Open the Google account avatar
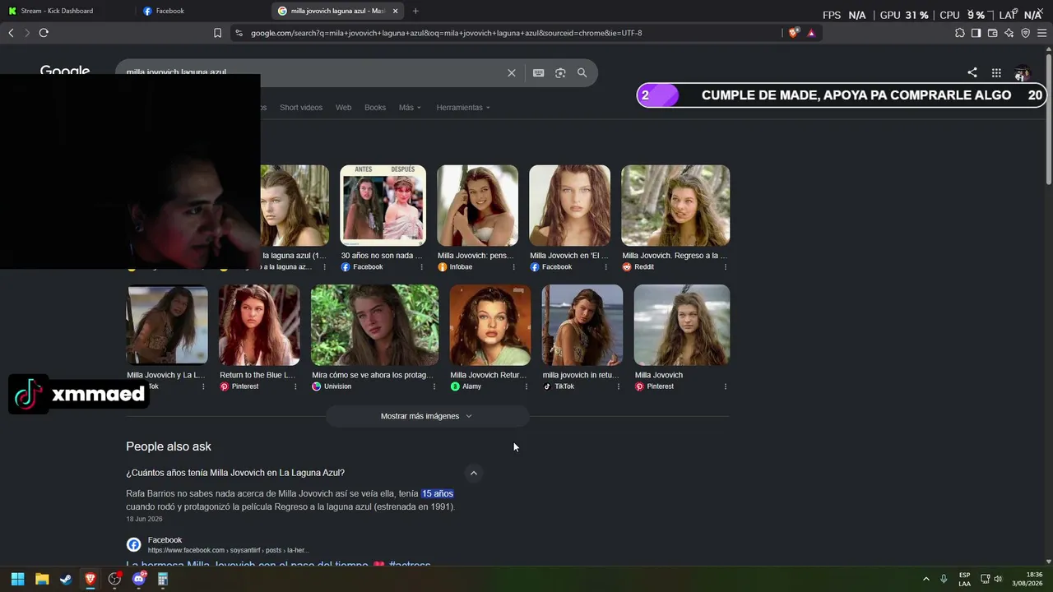Viewport: 1053px width, 592px height. (x=1022, y=72)
